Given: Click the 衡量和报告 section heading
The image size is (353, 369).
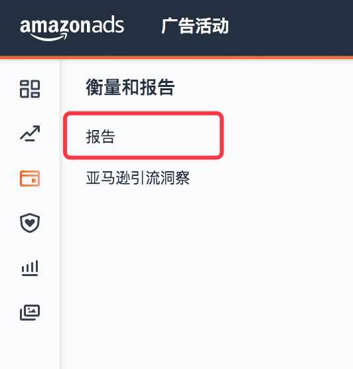Looking at the screenshot, I should (x=130, y=88).
